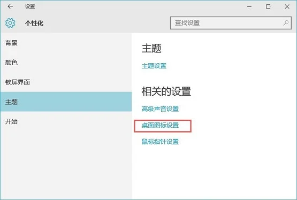Select the highlighted 主题 sidebar item
The width and height of the screenshot is (297, 200).
66,102
